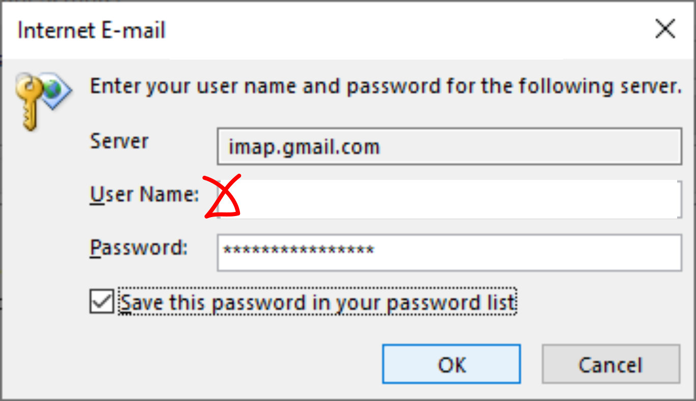
Task: Click the 'Internet E-mail' title bar text
Action: click(x=91, y=31)
